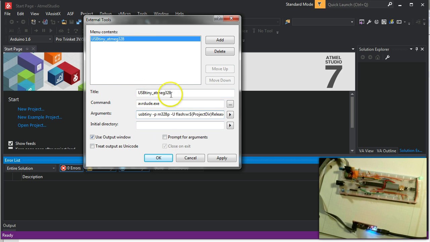Click the feedback flag icon near Quick Launch
This screenshot has height=242, width=430.
tap(320, 4)
